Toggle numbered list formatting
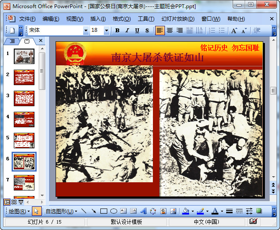This screenshot has height=230, width=280. pos(212,31)
